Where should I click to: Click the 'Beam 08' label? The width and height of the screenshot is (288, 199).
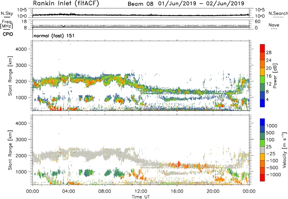140,4
